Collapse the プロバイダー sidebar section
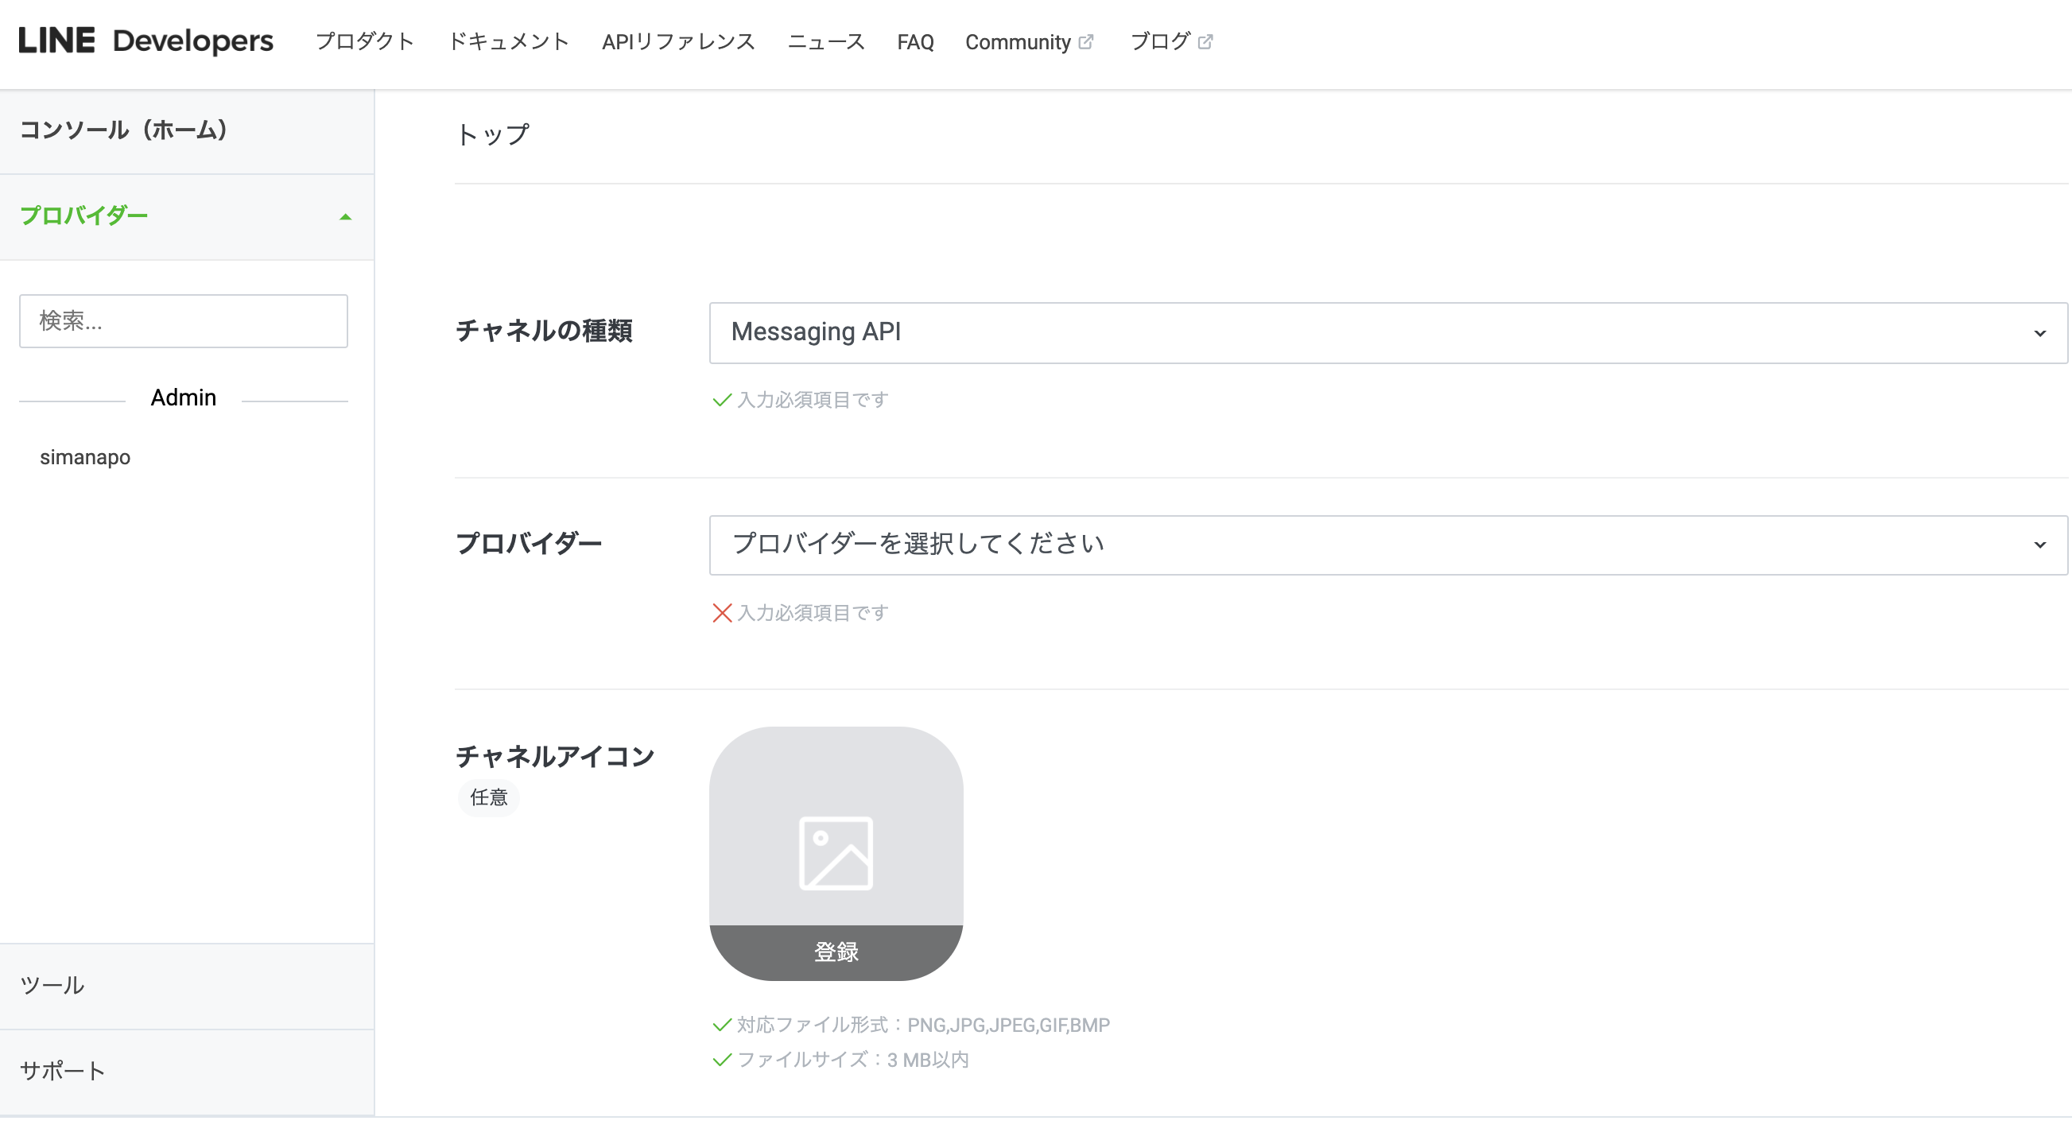The width and height of the screenshot is (2072, 1140). point(187,216)
